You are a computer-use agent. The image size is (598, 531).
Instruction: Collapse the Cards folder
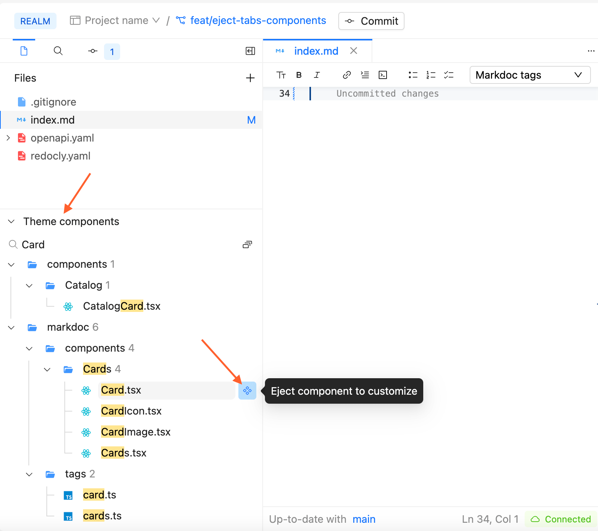pyautogui.click(x=47, y=369)
